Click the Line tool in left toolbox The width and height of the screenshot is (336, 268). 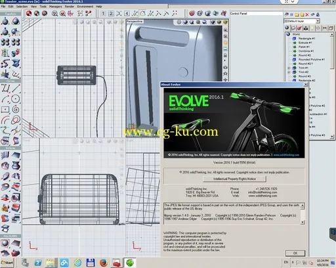coord(16,89)
